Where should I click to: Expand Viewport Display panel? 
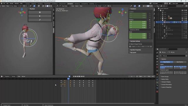pos(166,82)
